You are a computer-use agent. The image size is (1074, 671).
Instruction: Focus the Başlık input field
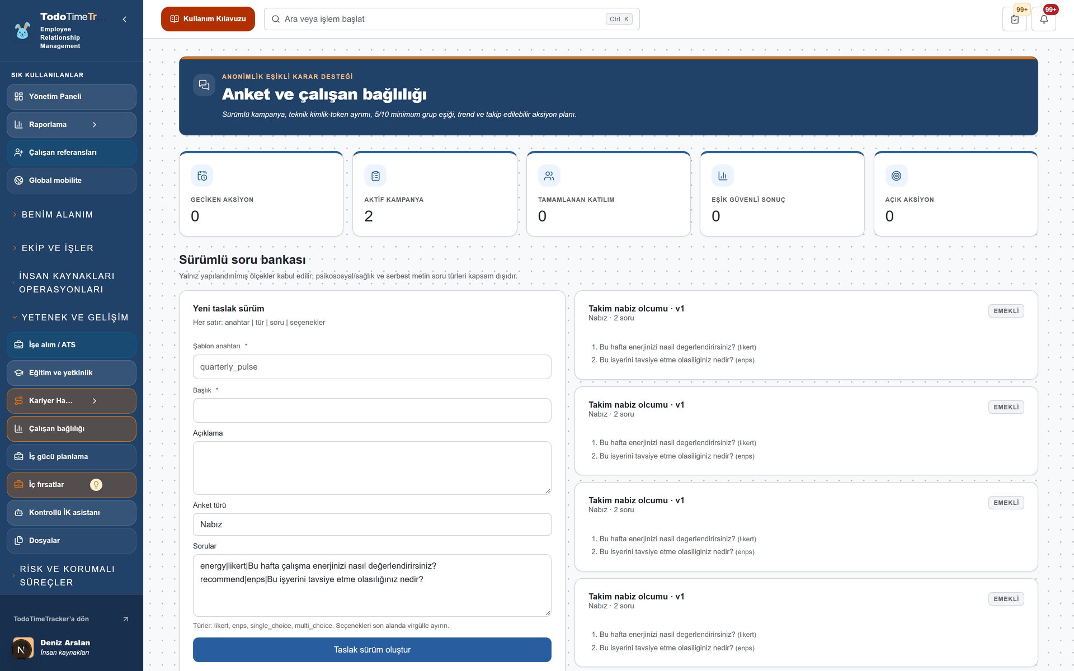pos(372,410)
